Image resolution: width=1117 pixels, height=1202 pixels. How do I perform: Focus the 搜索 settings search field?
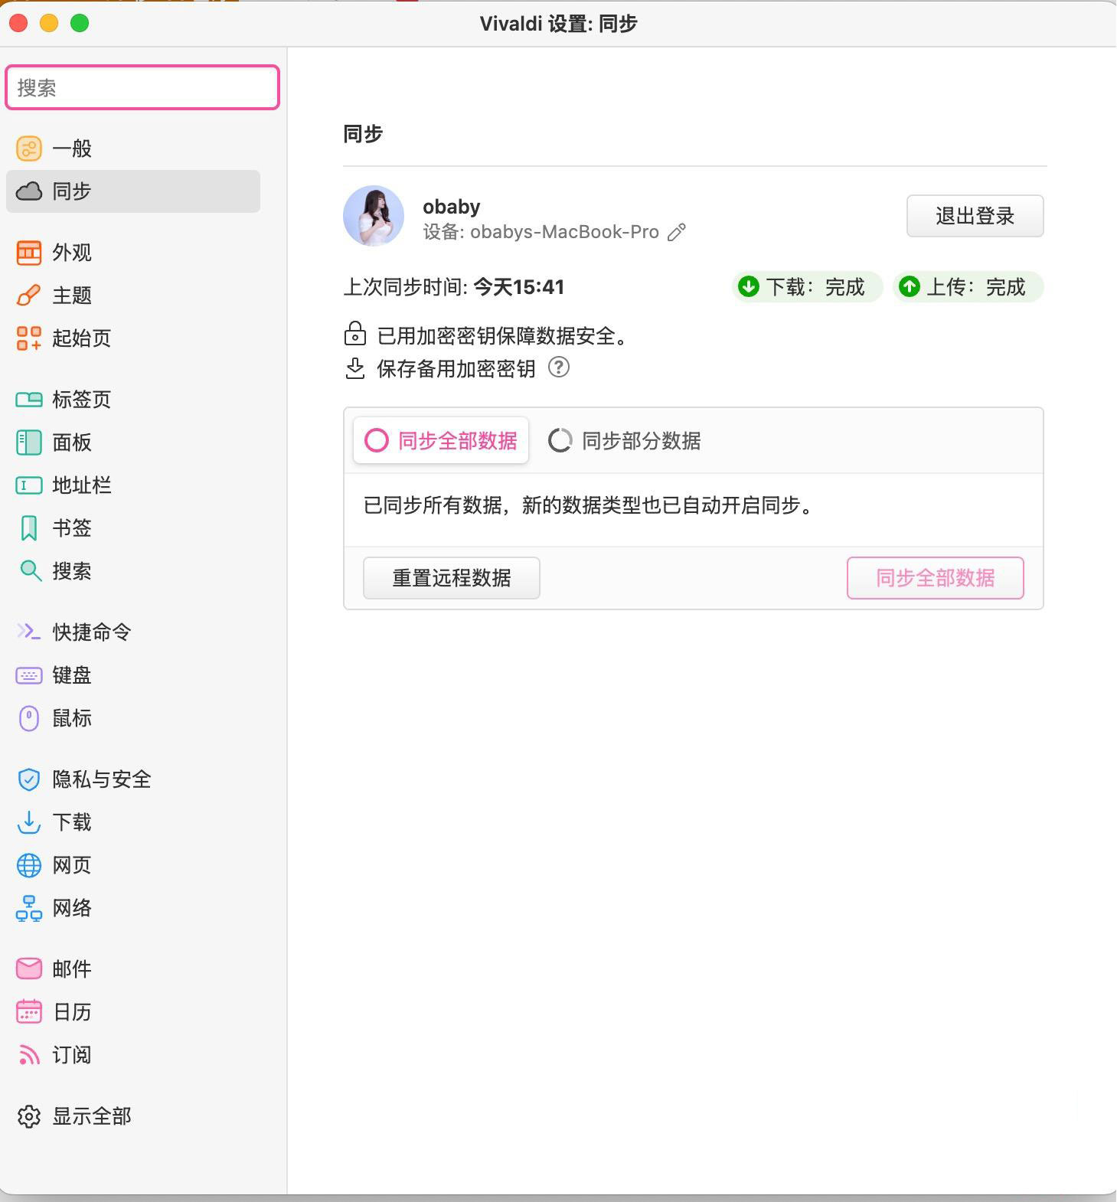point(142,88)
